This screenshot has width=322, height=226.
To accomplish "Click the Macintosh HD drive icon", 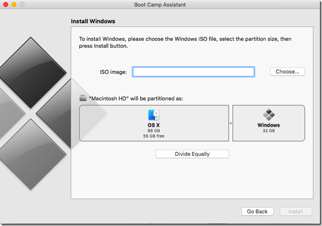I will 83,98.
